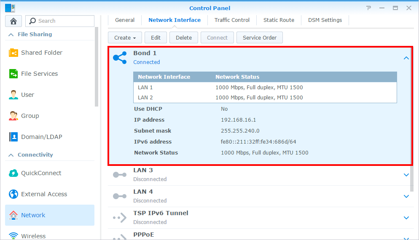
Task: Click the Network Interface column header
Action: pyautogui.click(x=164, y=77)
